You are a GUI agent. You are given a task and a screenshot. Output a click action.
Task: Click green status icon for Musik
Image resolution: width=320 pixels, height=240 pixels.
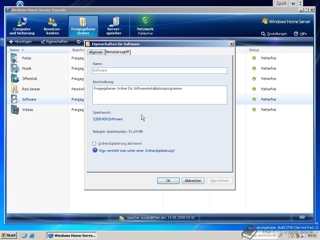pyautogui.click(x=254, y=68)
